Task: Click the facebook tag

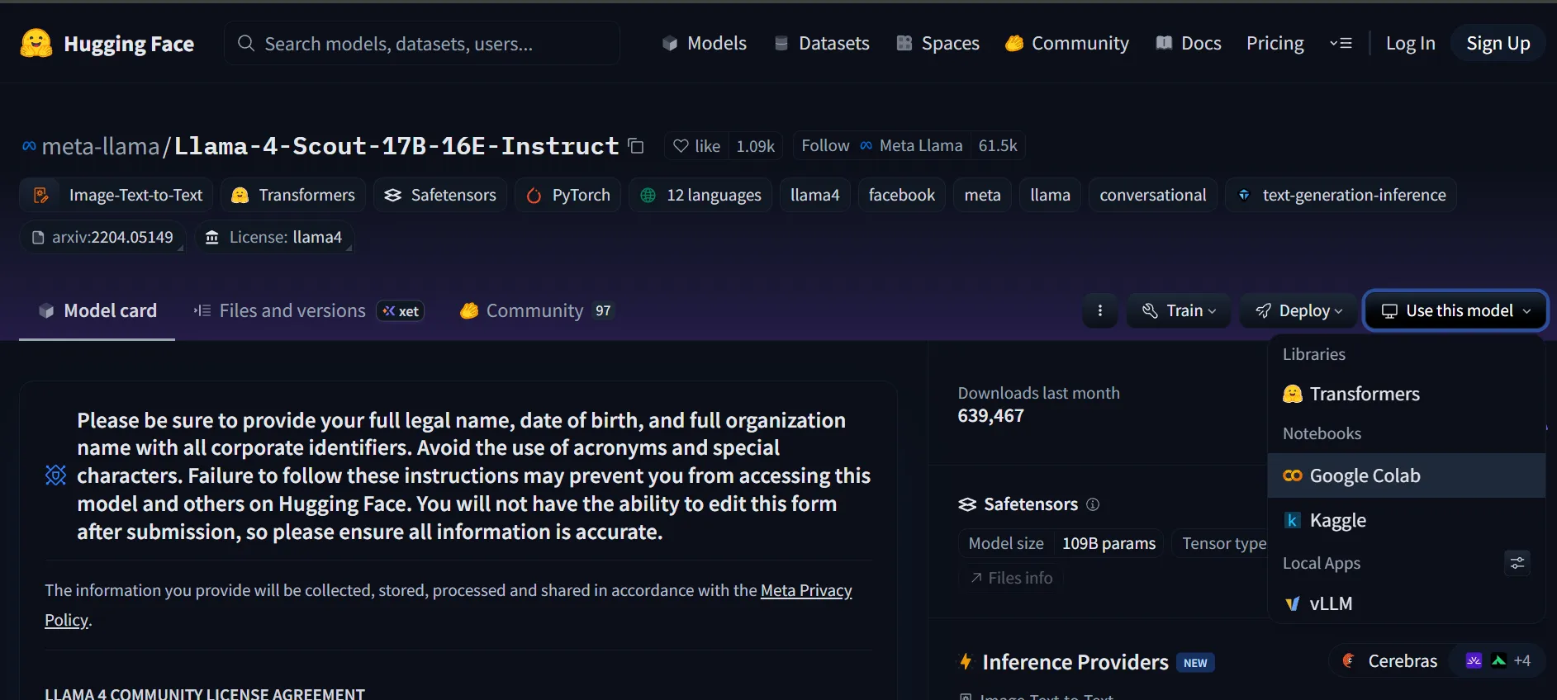Action: (901, 195)
